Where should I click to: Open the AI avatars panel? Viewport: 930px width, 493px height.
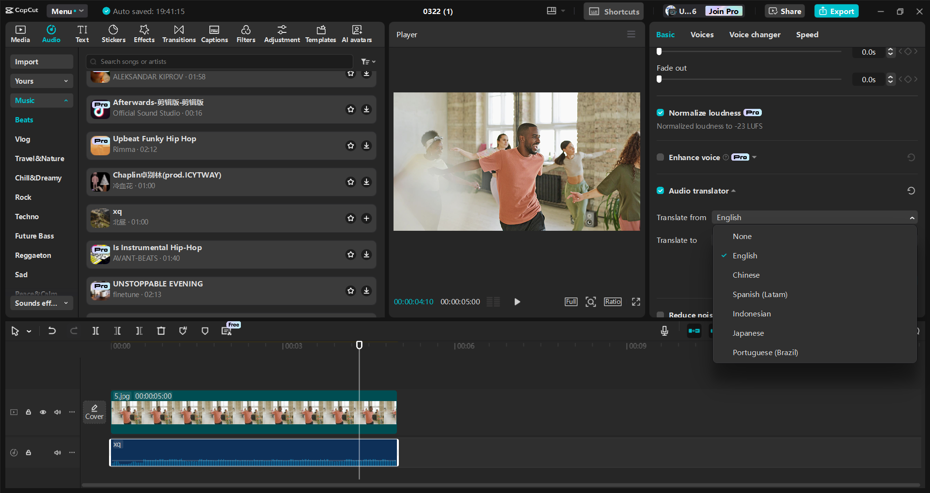point(357,34)
